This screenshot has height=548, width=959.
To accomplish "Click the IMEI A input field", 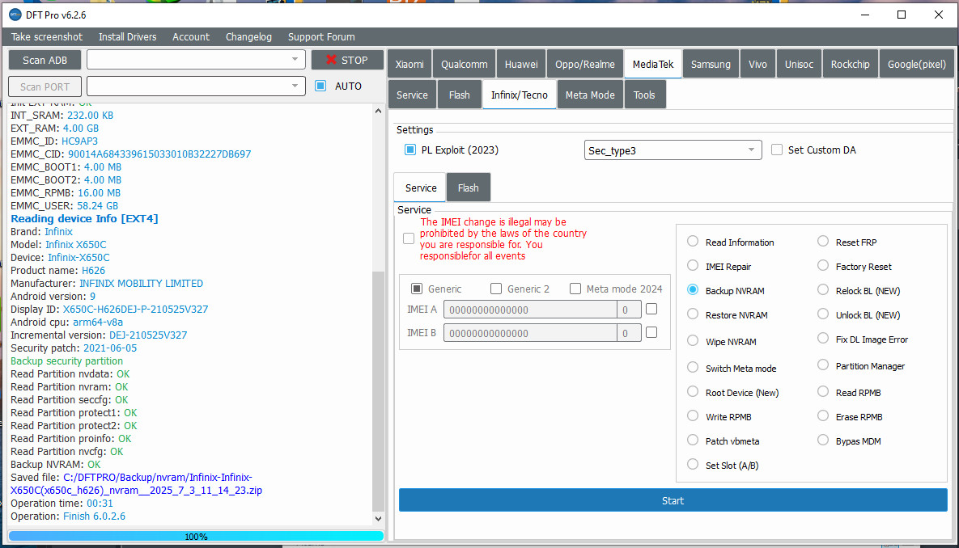I will coord(529,310).
